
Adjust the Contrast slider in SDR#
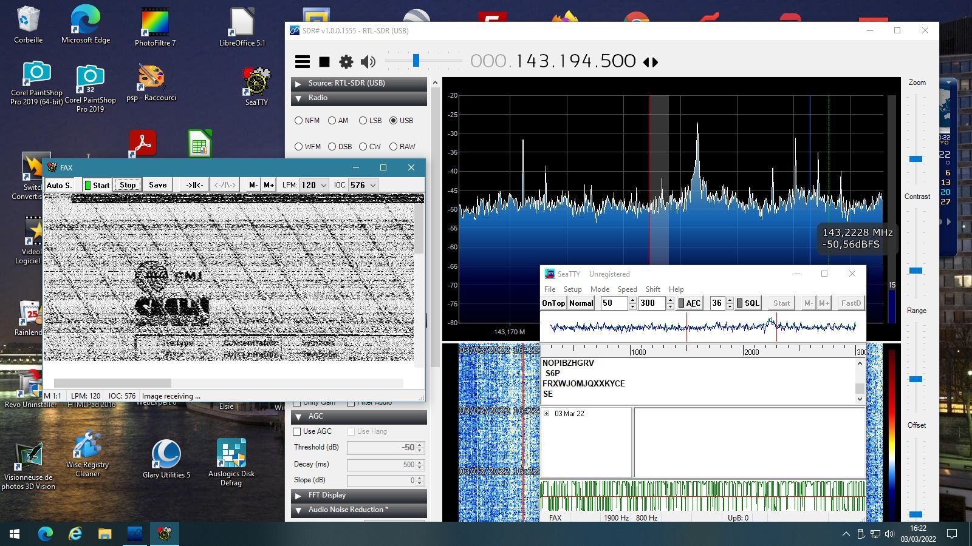916,271
